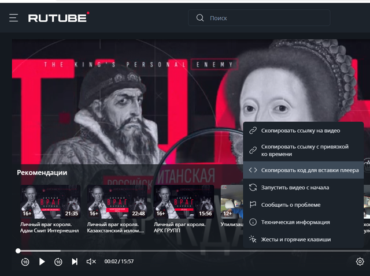The image size is (370, 276).
Task: Click the embed code brackets icon
Action: click(x=253, y=170)
